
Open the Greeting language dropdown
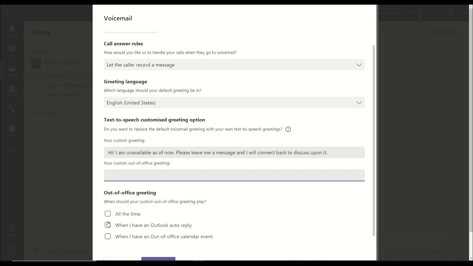tap(234, 103)
